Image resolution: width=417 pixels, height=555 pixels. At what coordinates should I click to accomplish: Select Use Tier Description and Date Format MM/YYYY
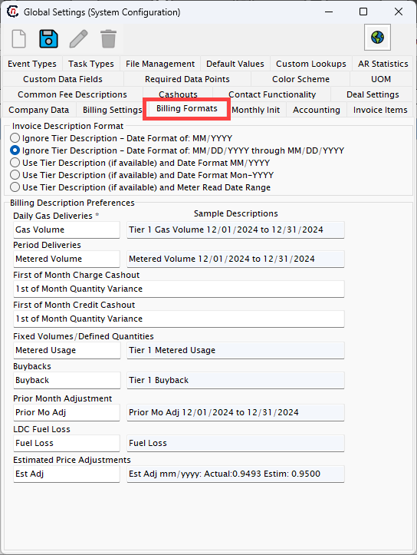[15, 163]
